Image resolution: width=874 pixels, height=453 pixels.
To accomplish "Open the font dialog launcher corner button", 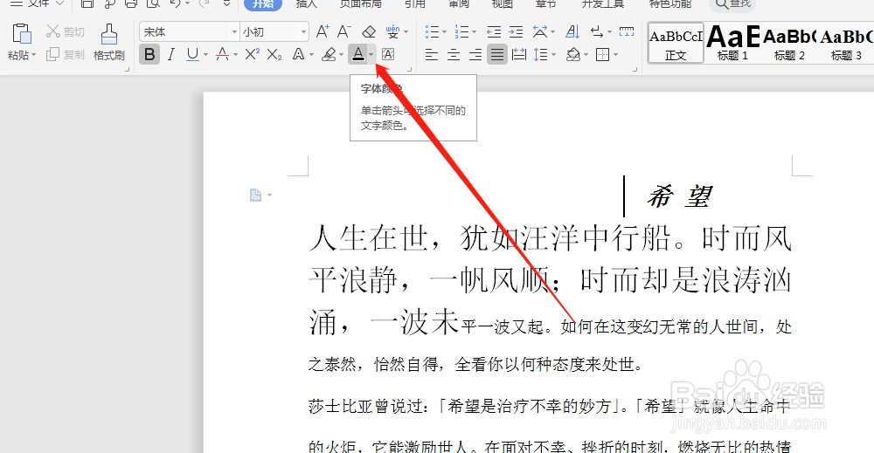I will coord(410,70).
